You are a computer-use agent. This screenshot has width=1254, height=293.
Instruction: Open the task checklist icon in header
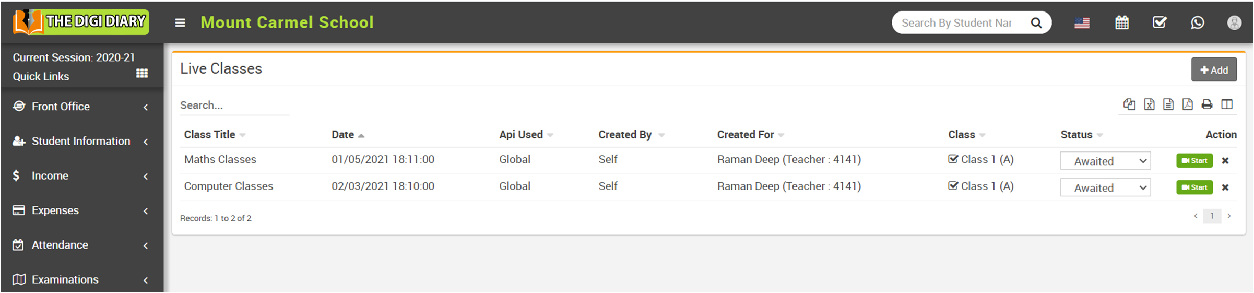click(x=1160, y=22)
